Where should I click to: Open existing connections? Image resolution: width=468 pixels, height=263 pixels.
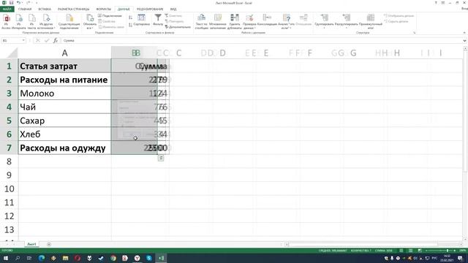(x=69, y=21)
